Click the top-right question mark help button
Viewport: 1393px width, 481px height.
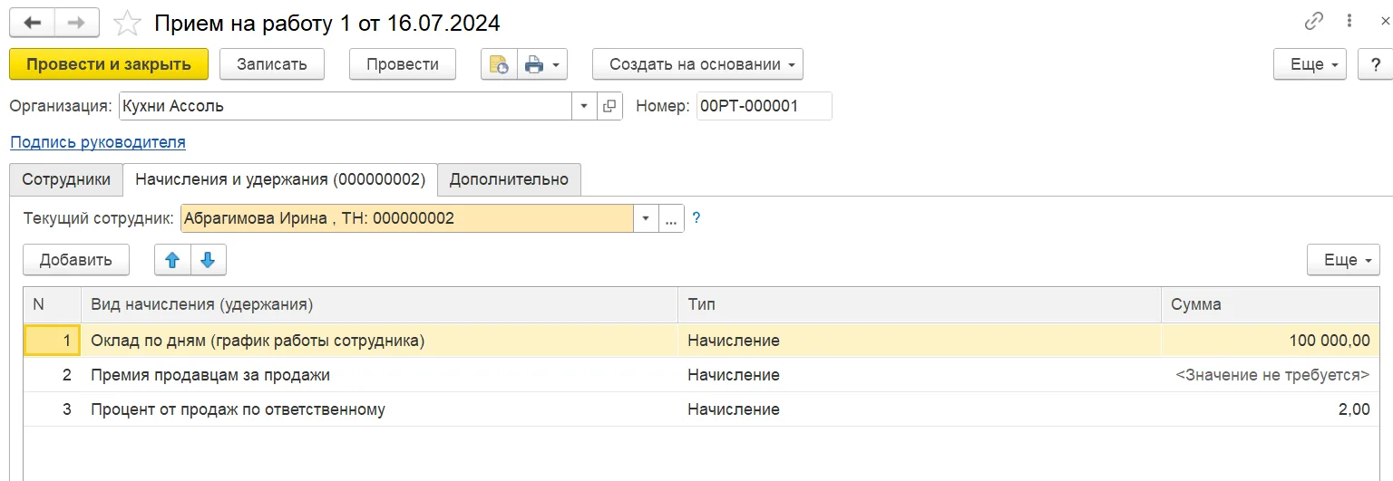(x=1375, y=64)
